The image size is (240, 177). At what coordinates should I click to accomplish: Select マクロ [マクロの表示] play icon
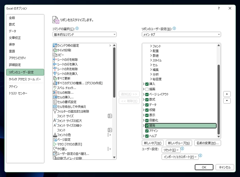(55, 144)
